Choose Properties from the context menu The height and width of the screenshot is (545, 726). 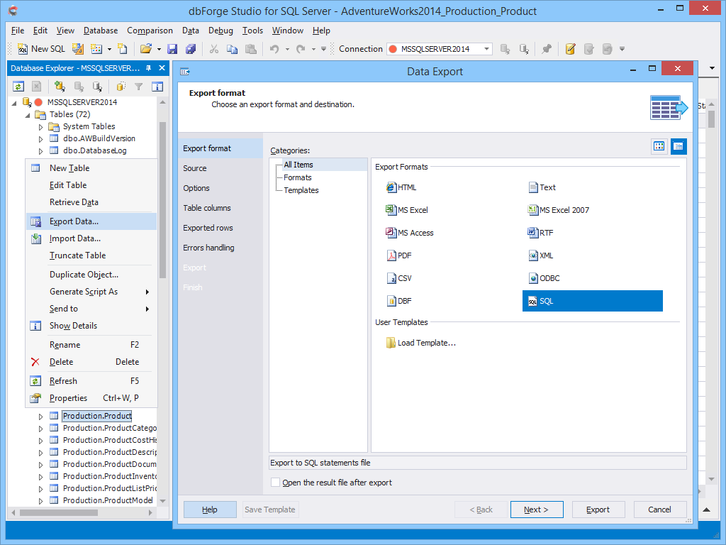point(91,398)
